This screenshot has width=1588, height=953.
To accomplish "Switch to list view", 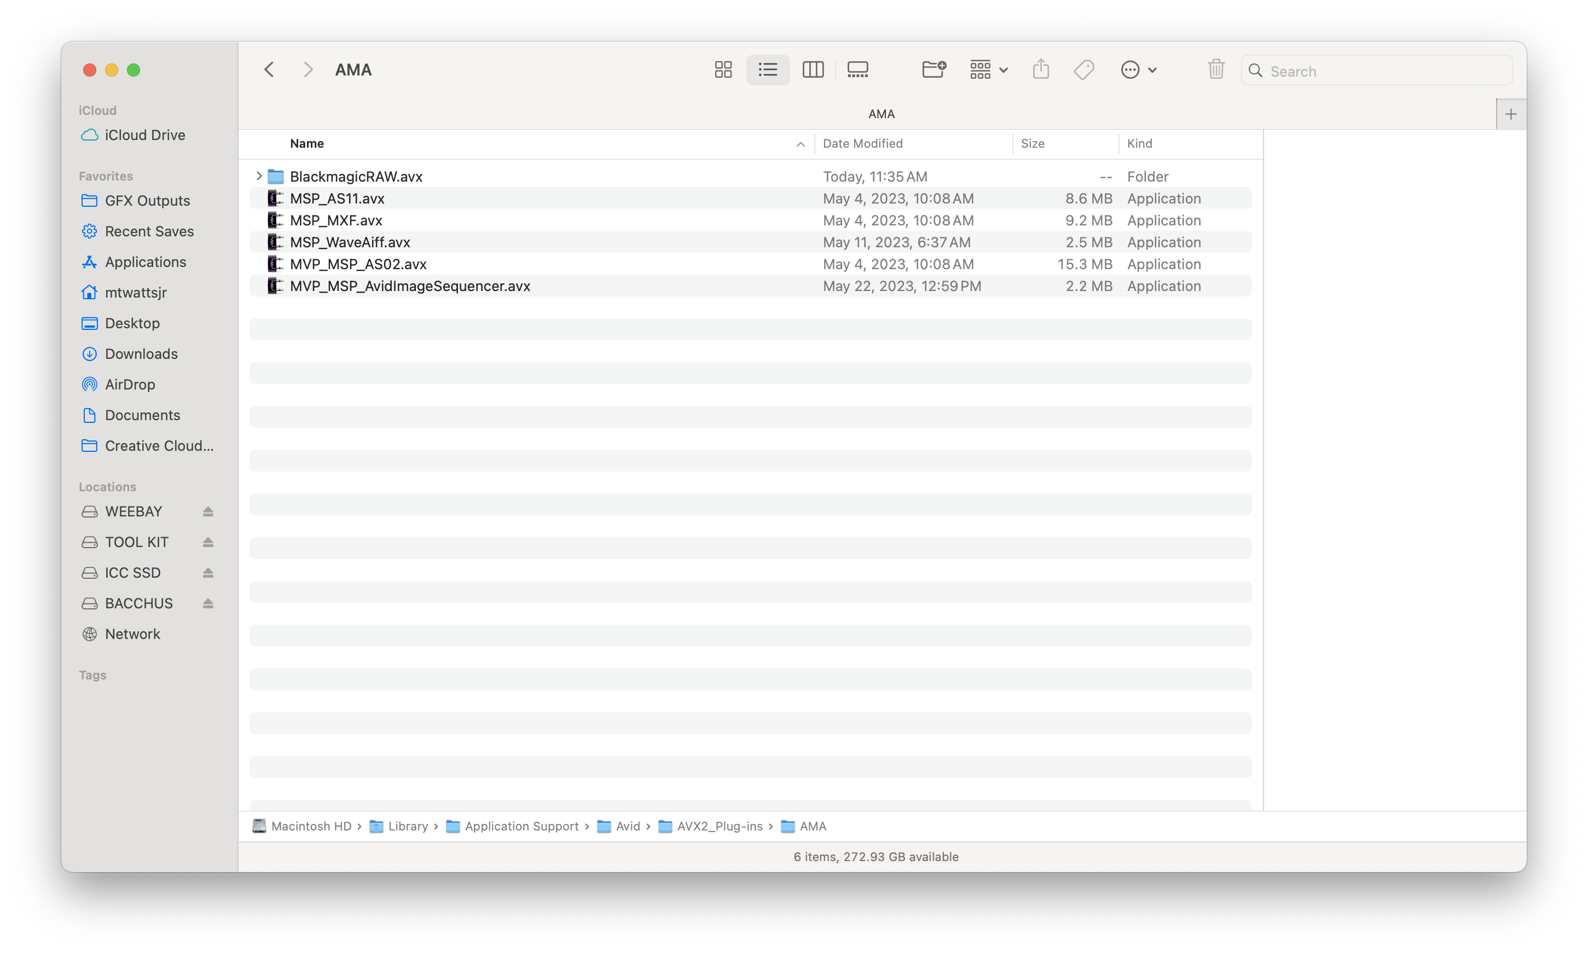I will point(767,69).
